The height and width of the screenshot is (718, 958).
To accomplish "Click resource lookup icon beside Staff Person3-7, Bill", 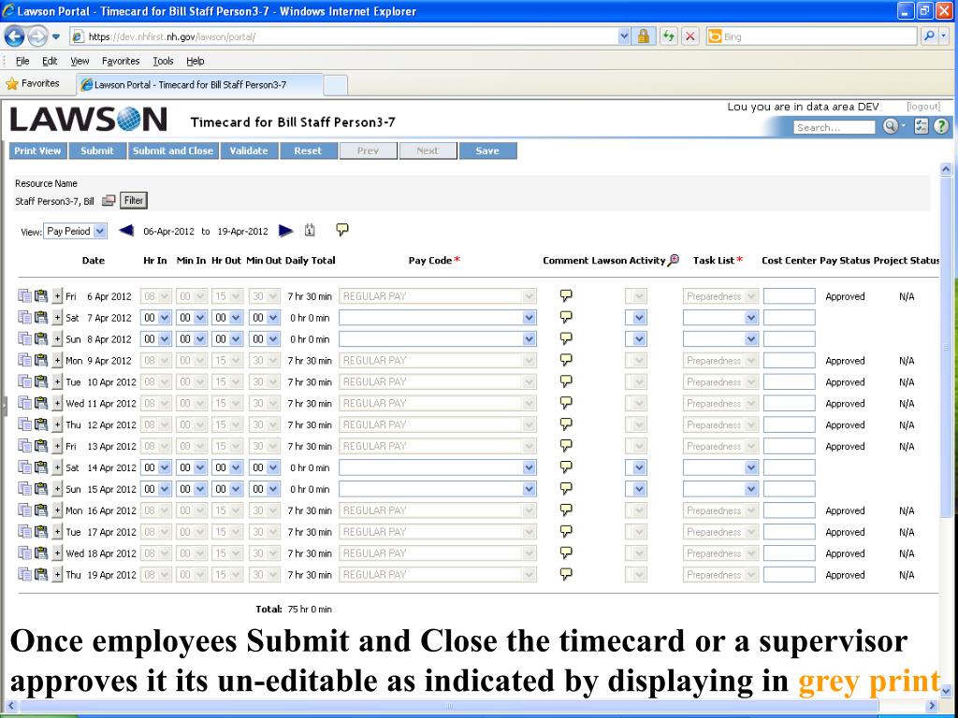I will click(x=109, y=200).
